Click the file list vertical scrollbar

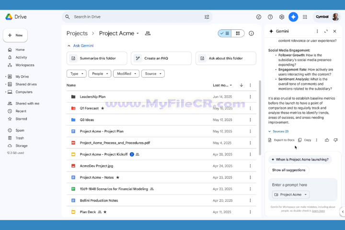[x=260, y=118]
